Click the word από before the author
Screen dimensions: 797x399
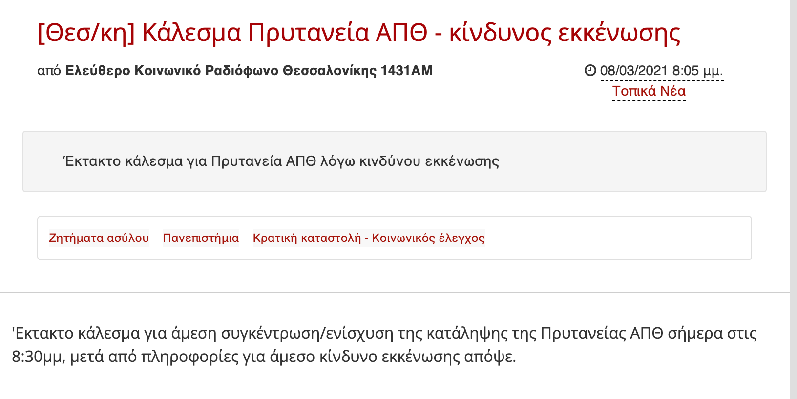coord(49,71)
